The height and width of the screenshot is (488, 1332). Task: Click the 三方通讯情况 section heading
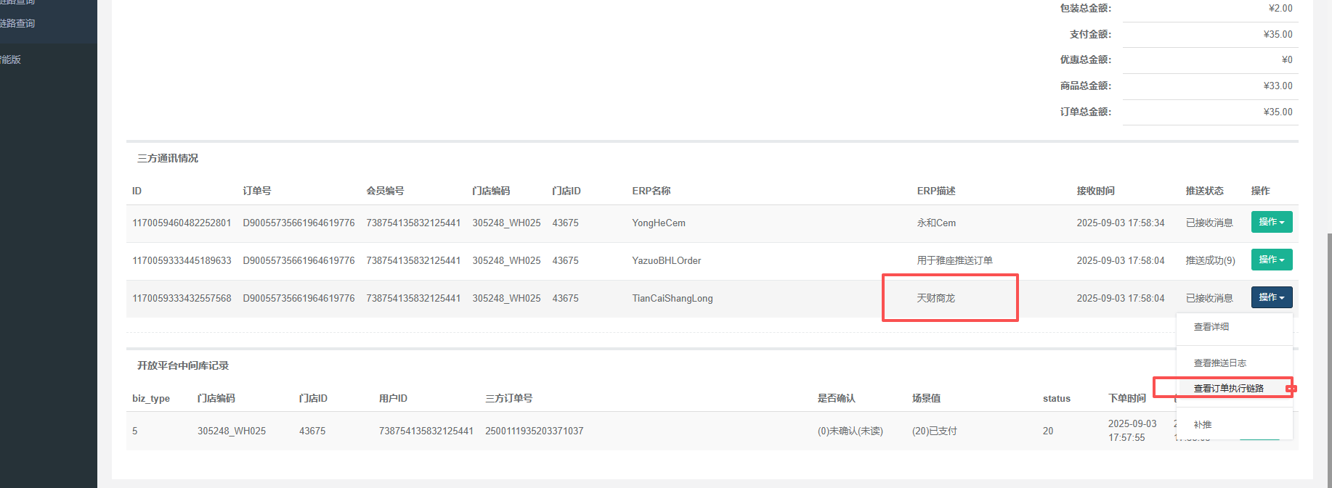(168, 158)
